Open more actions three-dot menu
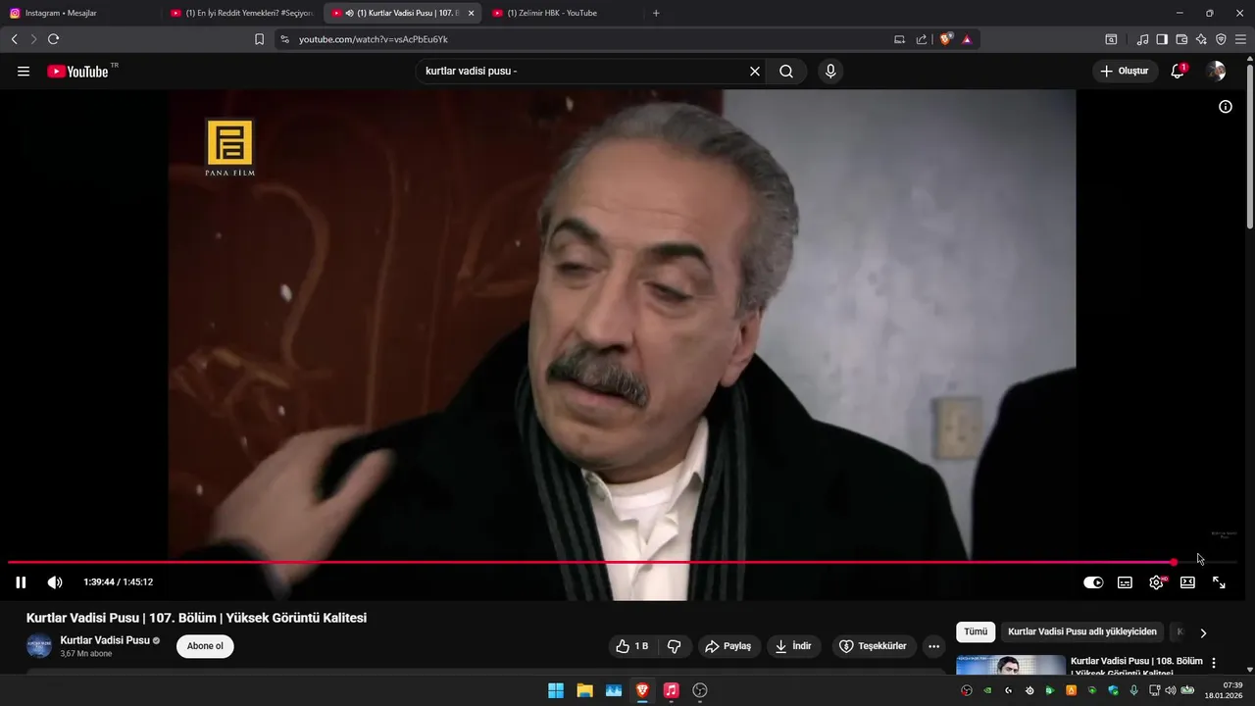This screenshot has width=1255, height=706. (x=933, y=646)
